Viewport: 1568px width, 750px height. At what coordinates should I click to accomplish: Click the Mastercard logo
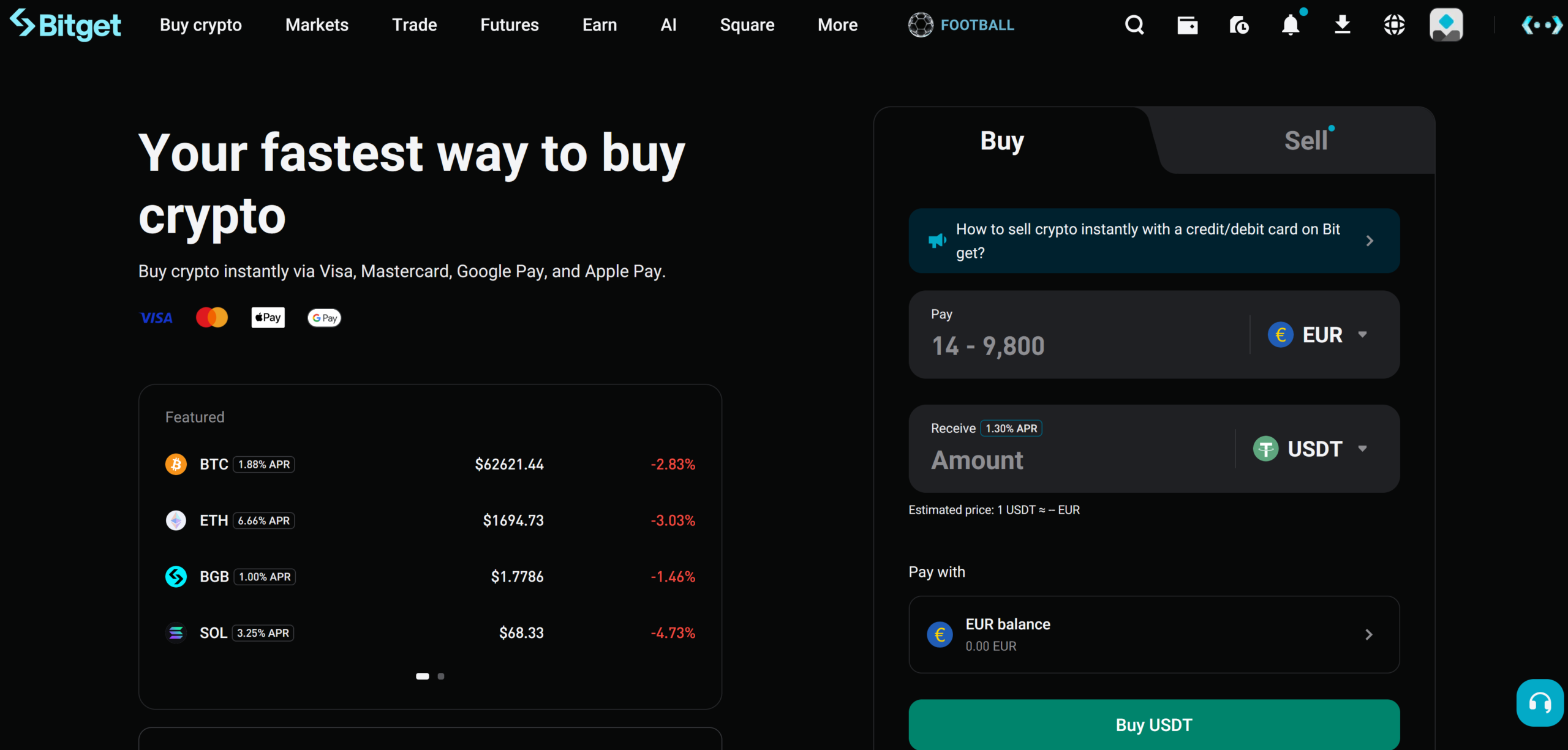pyautogui.click(x=212, y=318)
